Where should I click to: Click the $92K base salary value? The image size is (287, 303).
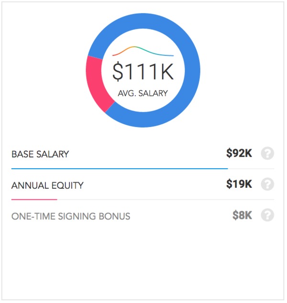[x=240, y=154]
